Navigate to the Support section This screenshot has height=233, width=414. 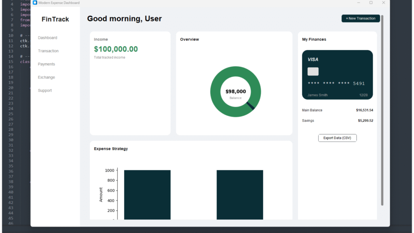click(45, 91)
